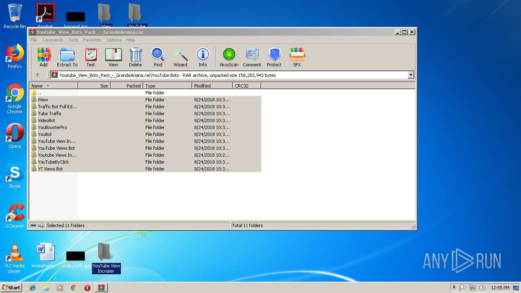
Task: Select the parent '..' folder row
Action: (145, 93)
